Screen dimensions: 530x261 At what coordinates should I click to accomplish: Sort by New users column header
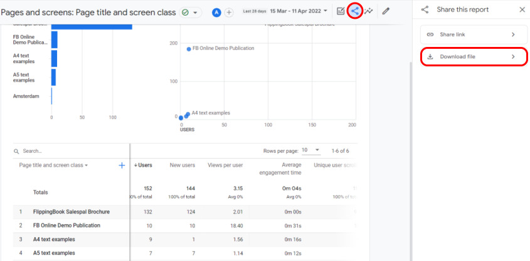pos(182,165)
